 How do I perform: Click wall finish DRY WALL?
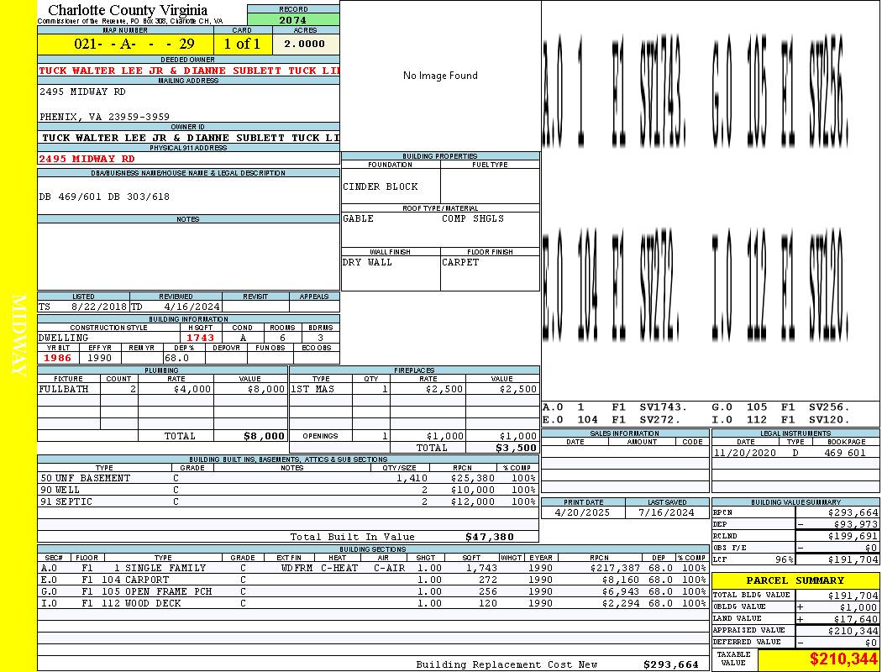pyautogui.click(x=367, y=263)
